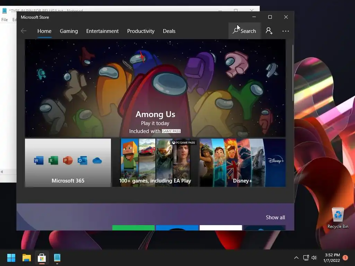Open File Explorer from the taskbar
The image size is (355, 266).
click(26, 258)
